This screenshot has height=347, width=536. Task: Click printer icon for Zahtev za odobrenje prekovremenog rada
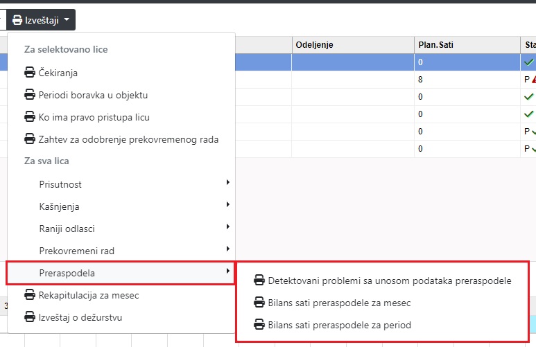coord(30,139)
